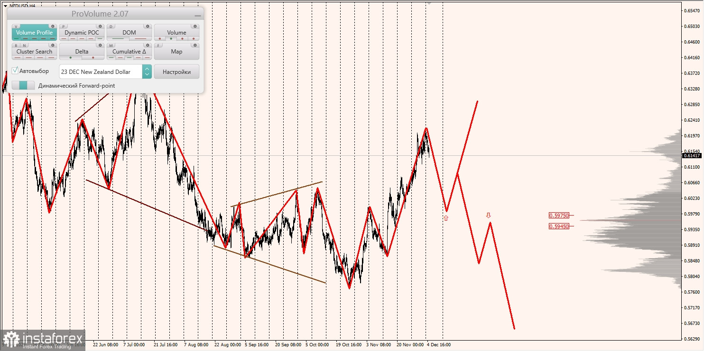
Task: Click the down arrow marker above the forecast peak
Action: 488,216
